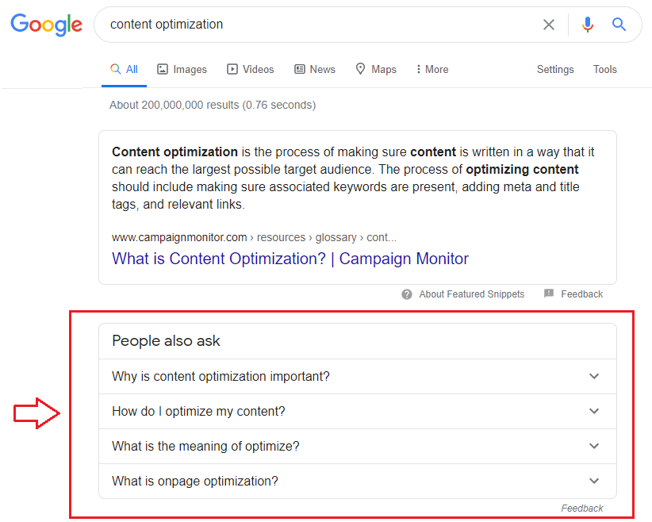
Task: Click the About Featured Snippets link
Action: (471, 294)
